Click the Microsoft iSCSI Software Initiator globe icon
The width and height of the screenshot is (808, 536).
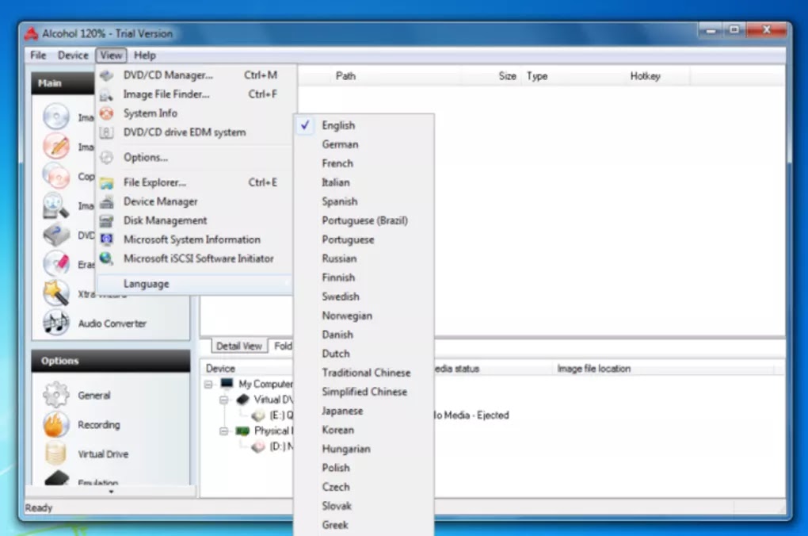106,258
